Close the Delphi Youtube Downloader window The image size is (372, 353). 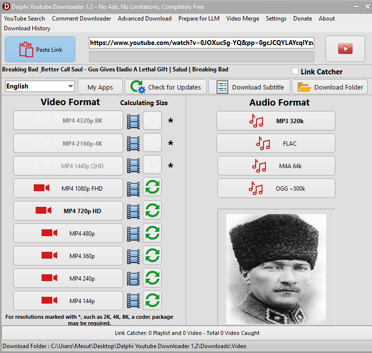[x=368, y=7]
